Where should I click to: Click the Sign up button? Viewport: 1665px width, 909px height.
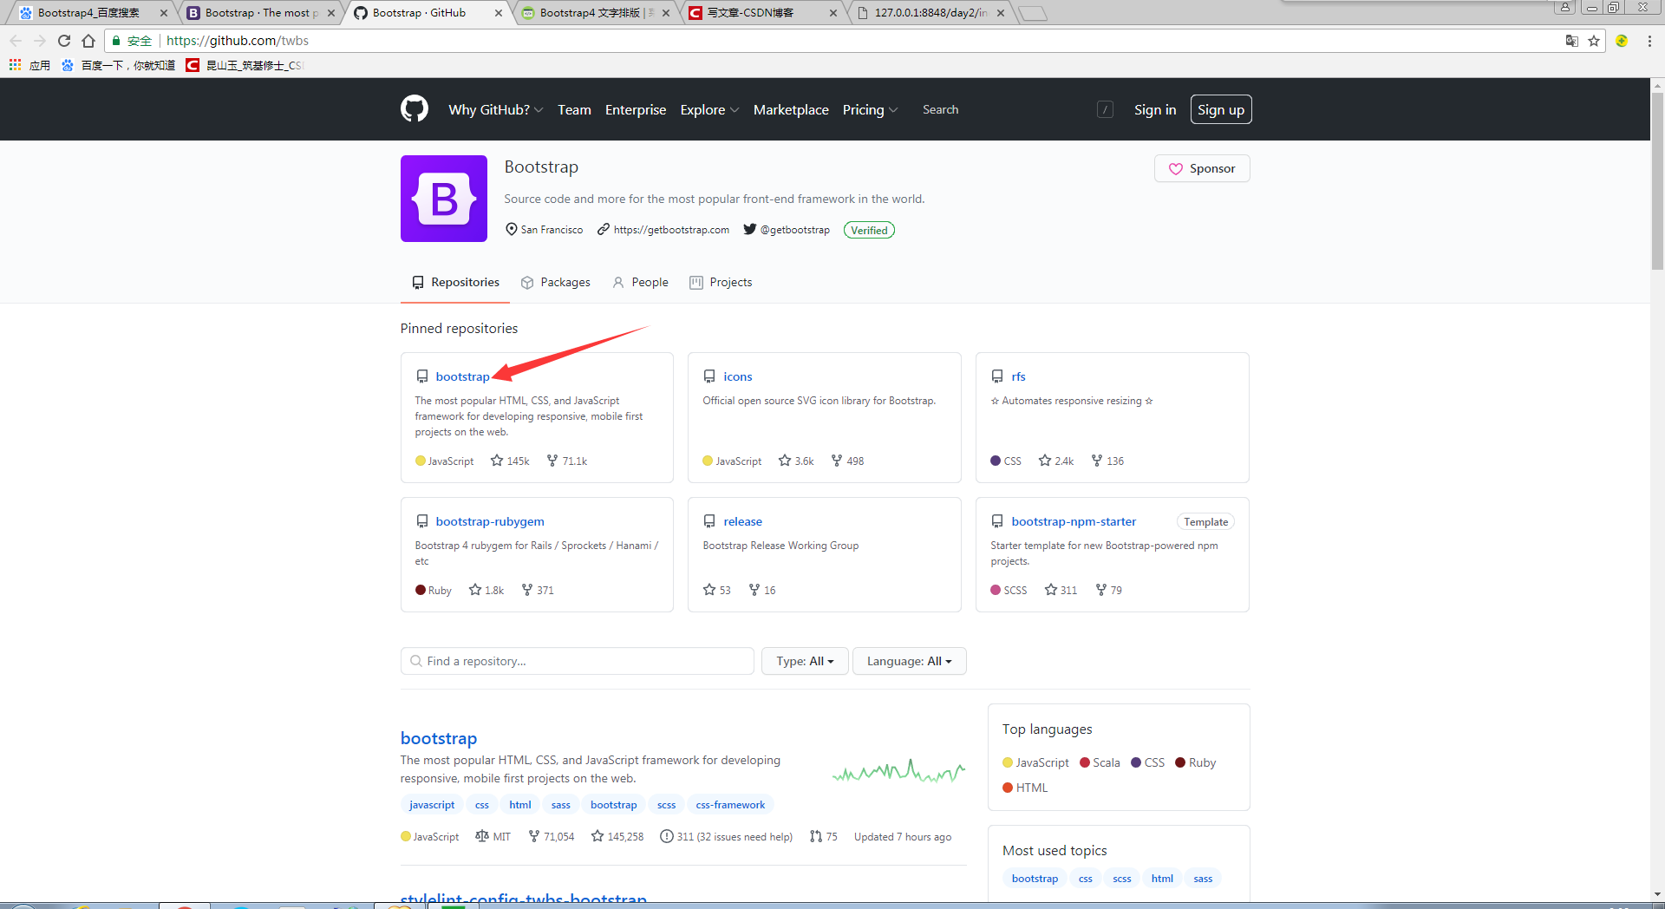click(x=1220, y=109)
